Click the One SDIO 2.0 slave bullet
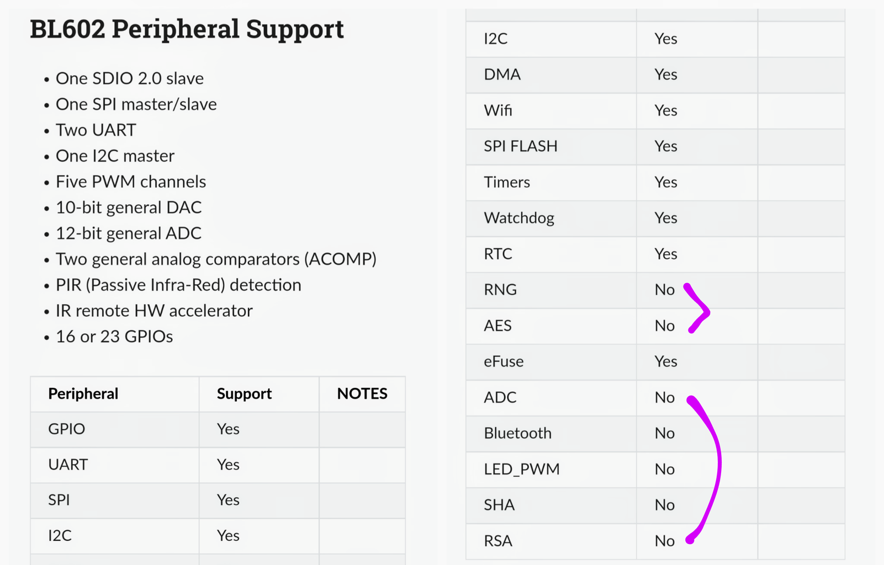This screenshot has height=565, width=884. 130,78
